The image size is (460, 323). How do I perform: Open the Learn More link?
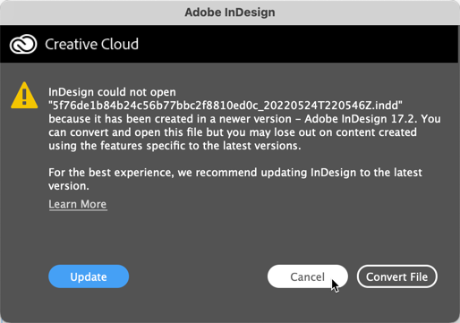pyautogui.click(x=78, y=204)
